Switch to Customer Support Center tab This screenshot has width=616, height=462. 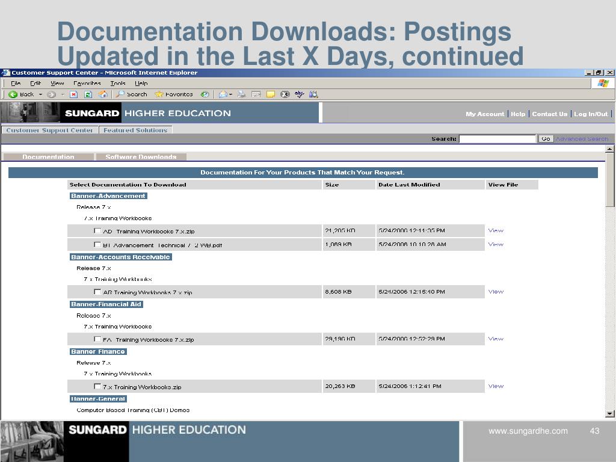(49, 130)
